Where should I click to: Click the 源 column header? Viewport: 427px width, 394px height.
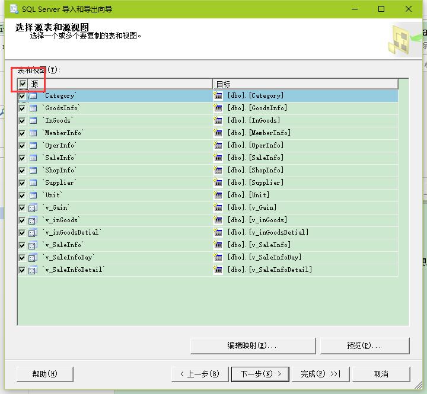click(120, 84)
